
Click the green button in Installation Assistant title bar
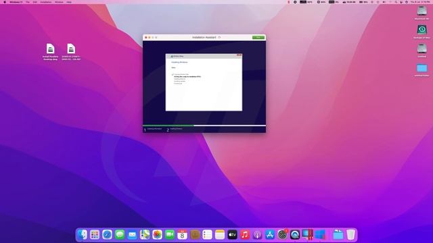pyautogui.click(x=258, y=37)
